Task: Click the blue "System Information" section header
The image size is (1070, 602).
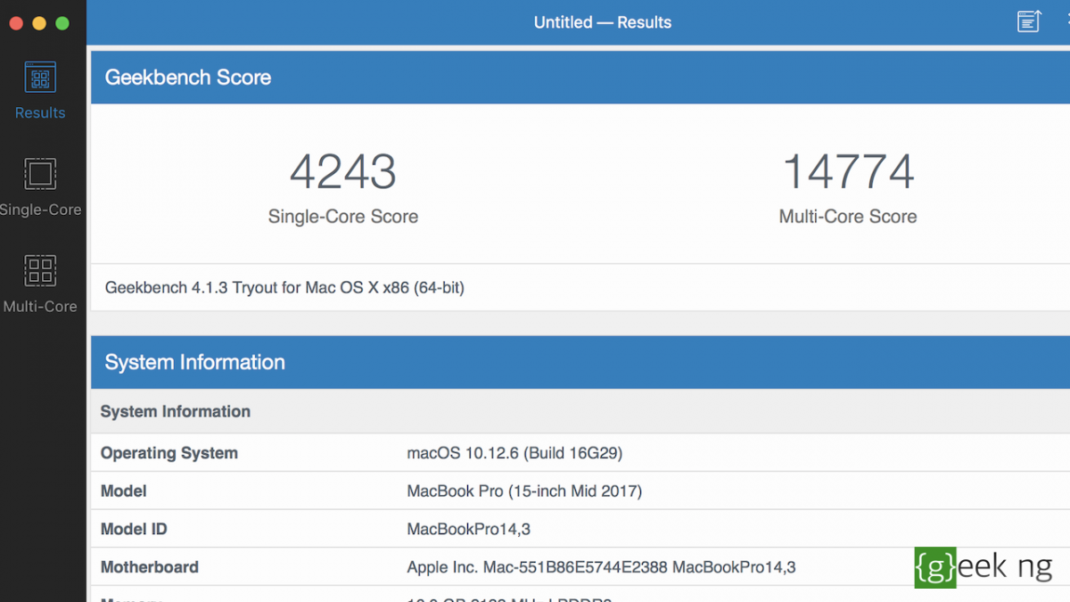Action: coord(580,362)
